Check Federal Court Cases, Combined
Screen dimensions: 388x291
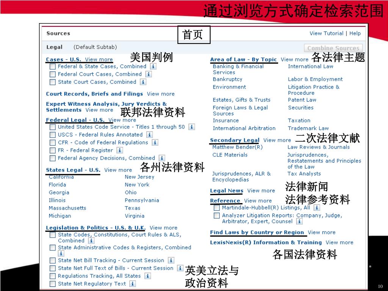[x=52, y=74]
